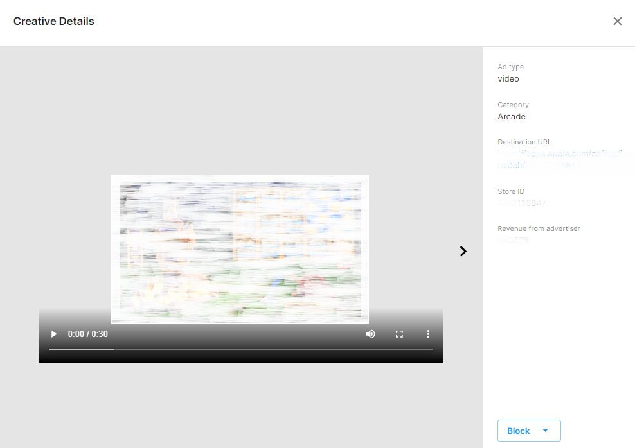Image resolution: width=635 pixels, height=448 pixels.
Task: Click the Creative Details title
Action: point(54,21)
